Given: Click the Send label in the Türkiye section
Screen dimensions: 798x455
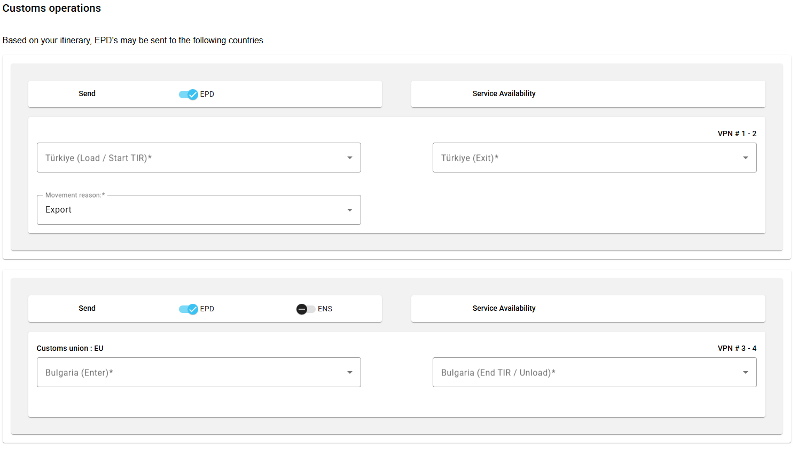Looking at the screenshot, I should [x=87, y=94].
